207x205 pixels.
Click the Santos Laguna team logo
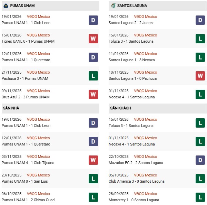(x=113, y=6)
